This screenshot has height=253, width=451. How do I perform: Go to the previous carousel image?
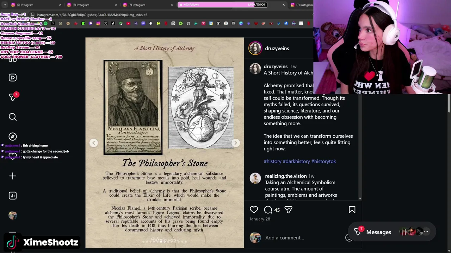point(93,143)
